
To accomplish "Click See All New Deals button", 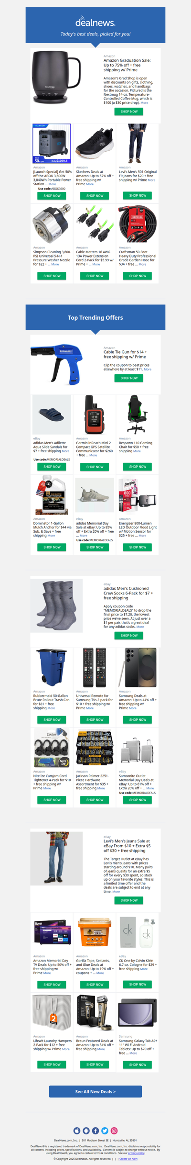I will [95, 1091].
